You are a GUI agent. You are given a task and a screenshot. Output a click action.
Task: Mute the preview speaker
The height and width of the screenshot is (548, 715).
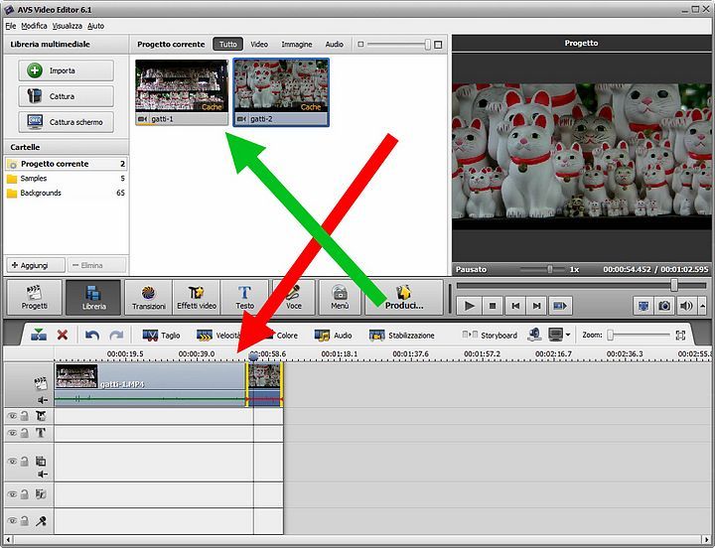[686, 306]
